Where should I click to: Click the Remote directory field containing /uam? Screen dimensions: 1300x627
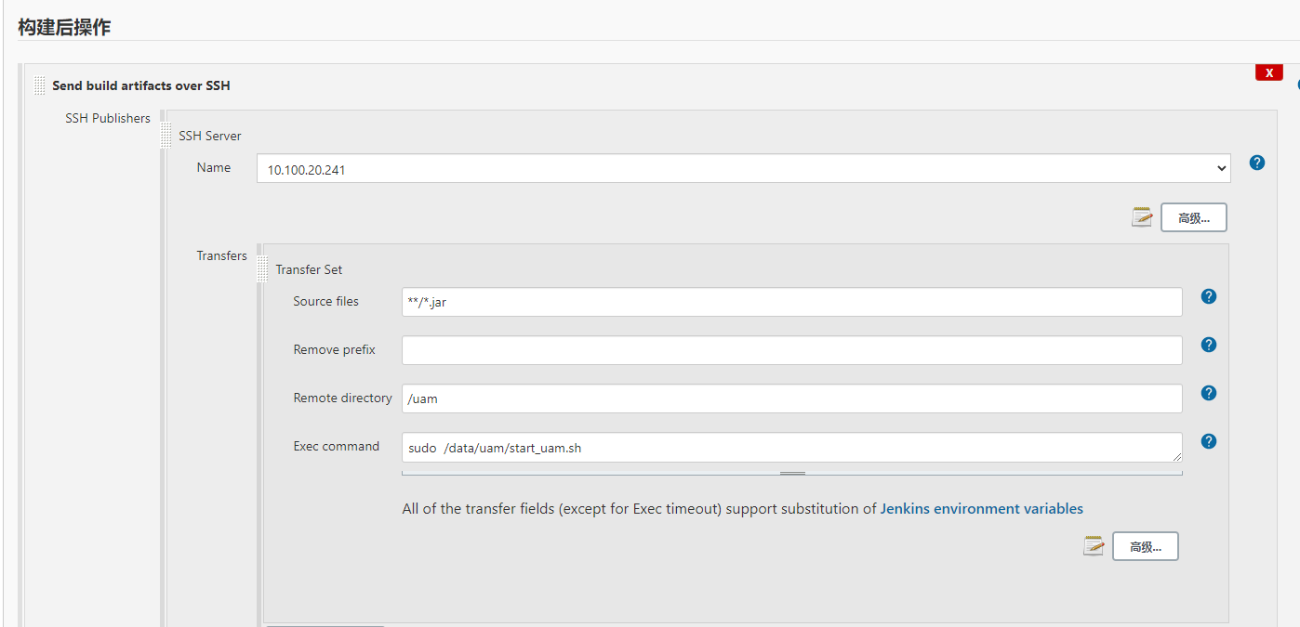pos(791,398)
